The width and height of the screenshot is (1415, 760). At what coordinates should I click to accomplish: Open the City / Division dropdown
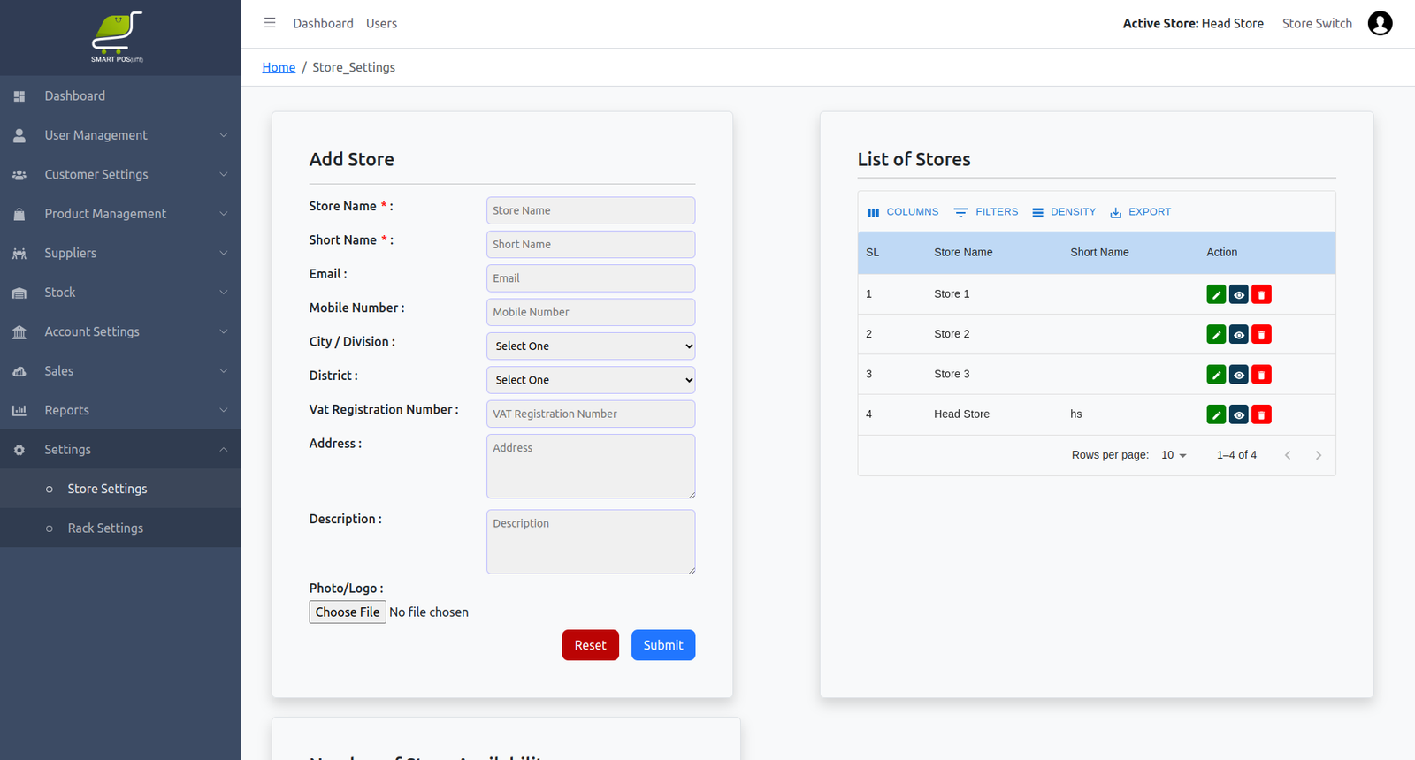tap(591, 346)
